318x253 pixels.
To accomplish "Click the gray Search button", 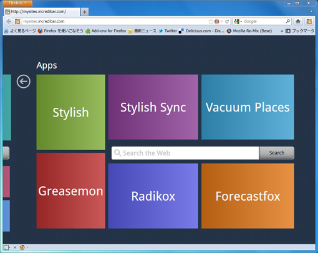I will pos(277,153).
